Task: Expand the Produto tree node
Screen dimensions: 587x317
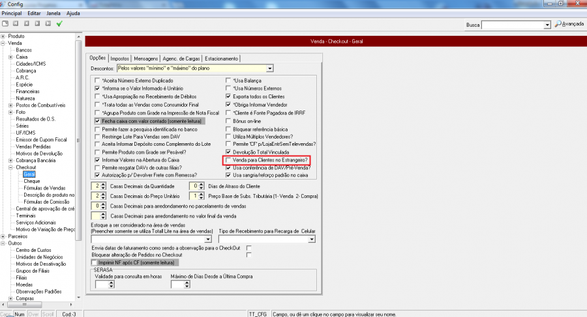Action: [3, 36]
